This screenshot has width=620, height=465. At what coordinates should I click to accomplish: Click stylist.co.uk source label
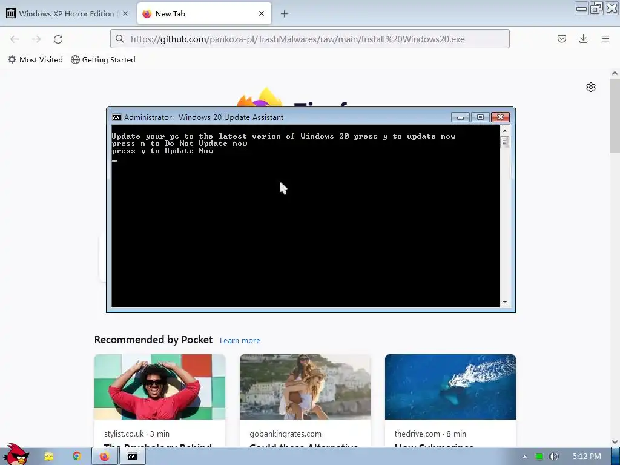[x=124, y=434]
